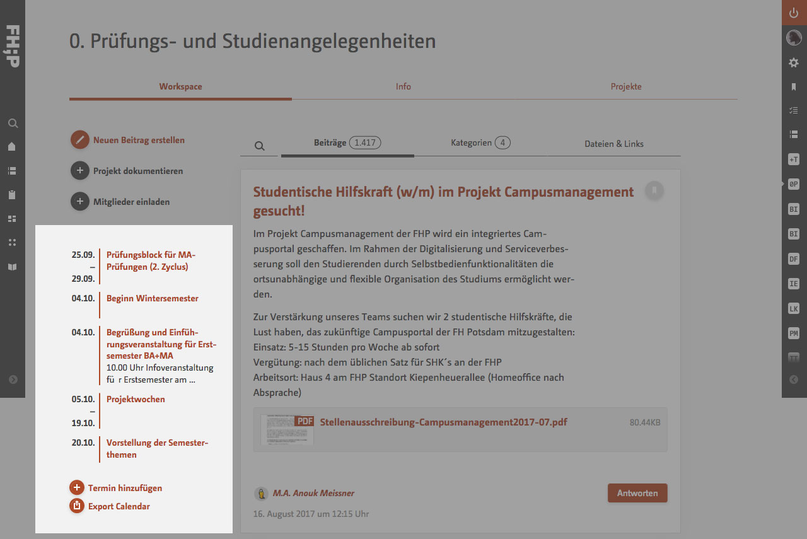Expand the left sidebar with the arrow
Image resolution: width=807 pixels, height=539 pixels.
(x=13, y=380)
